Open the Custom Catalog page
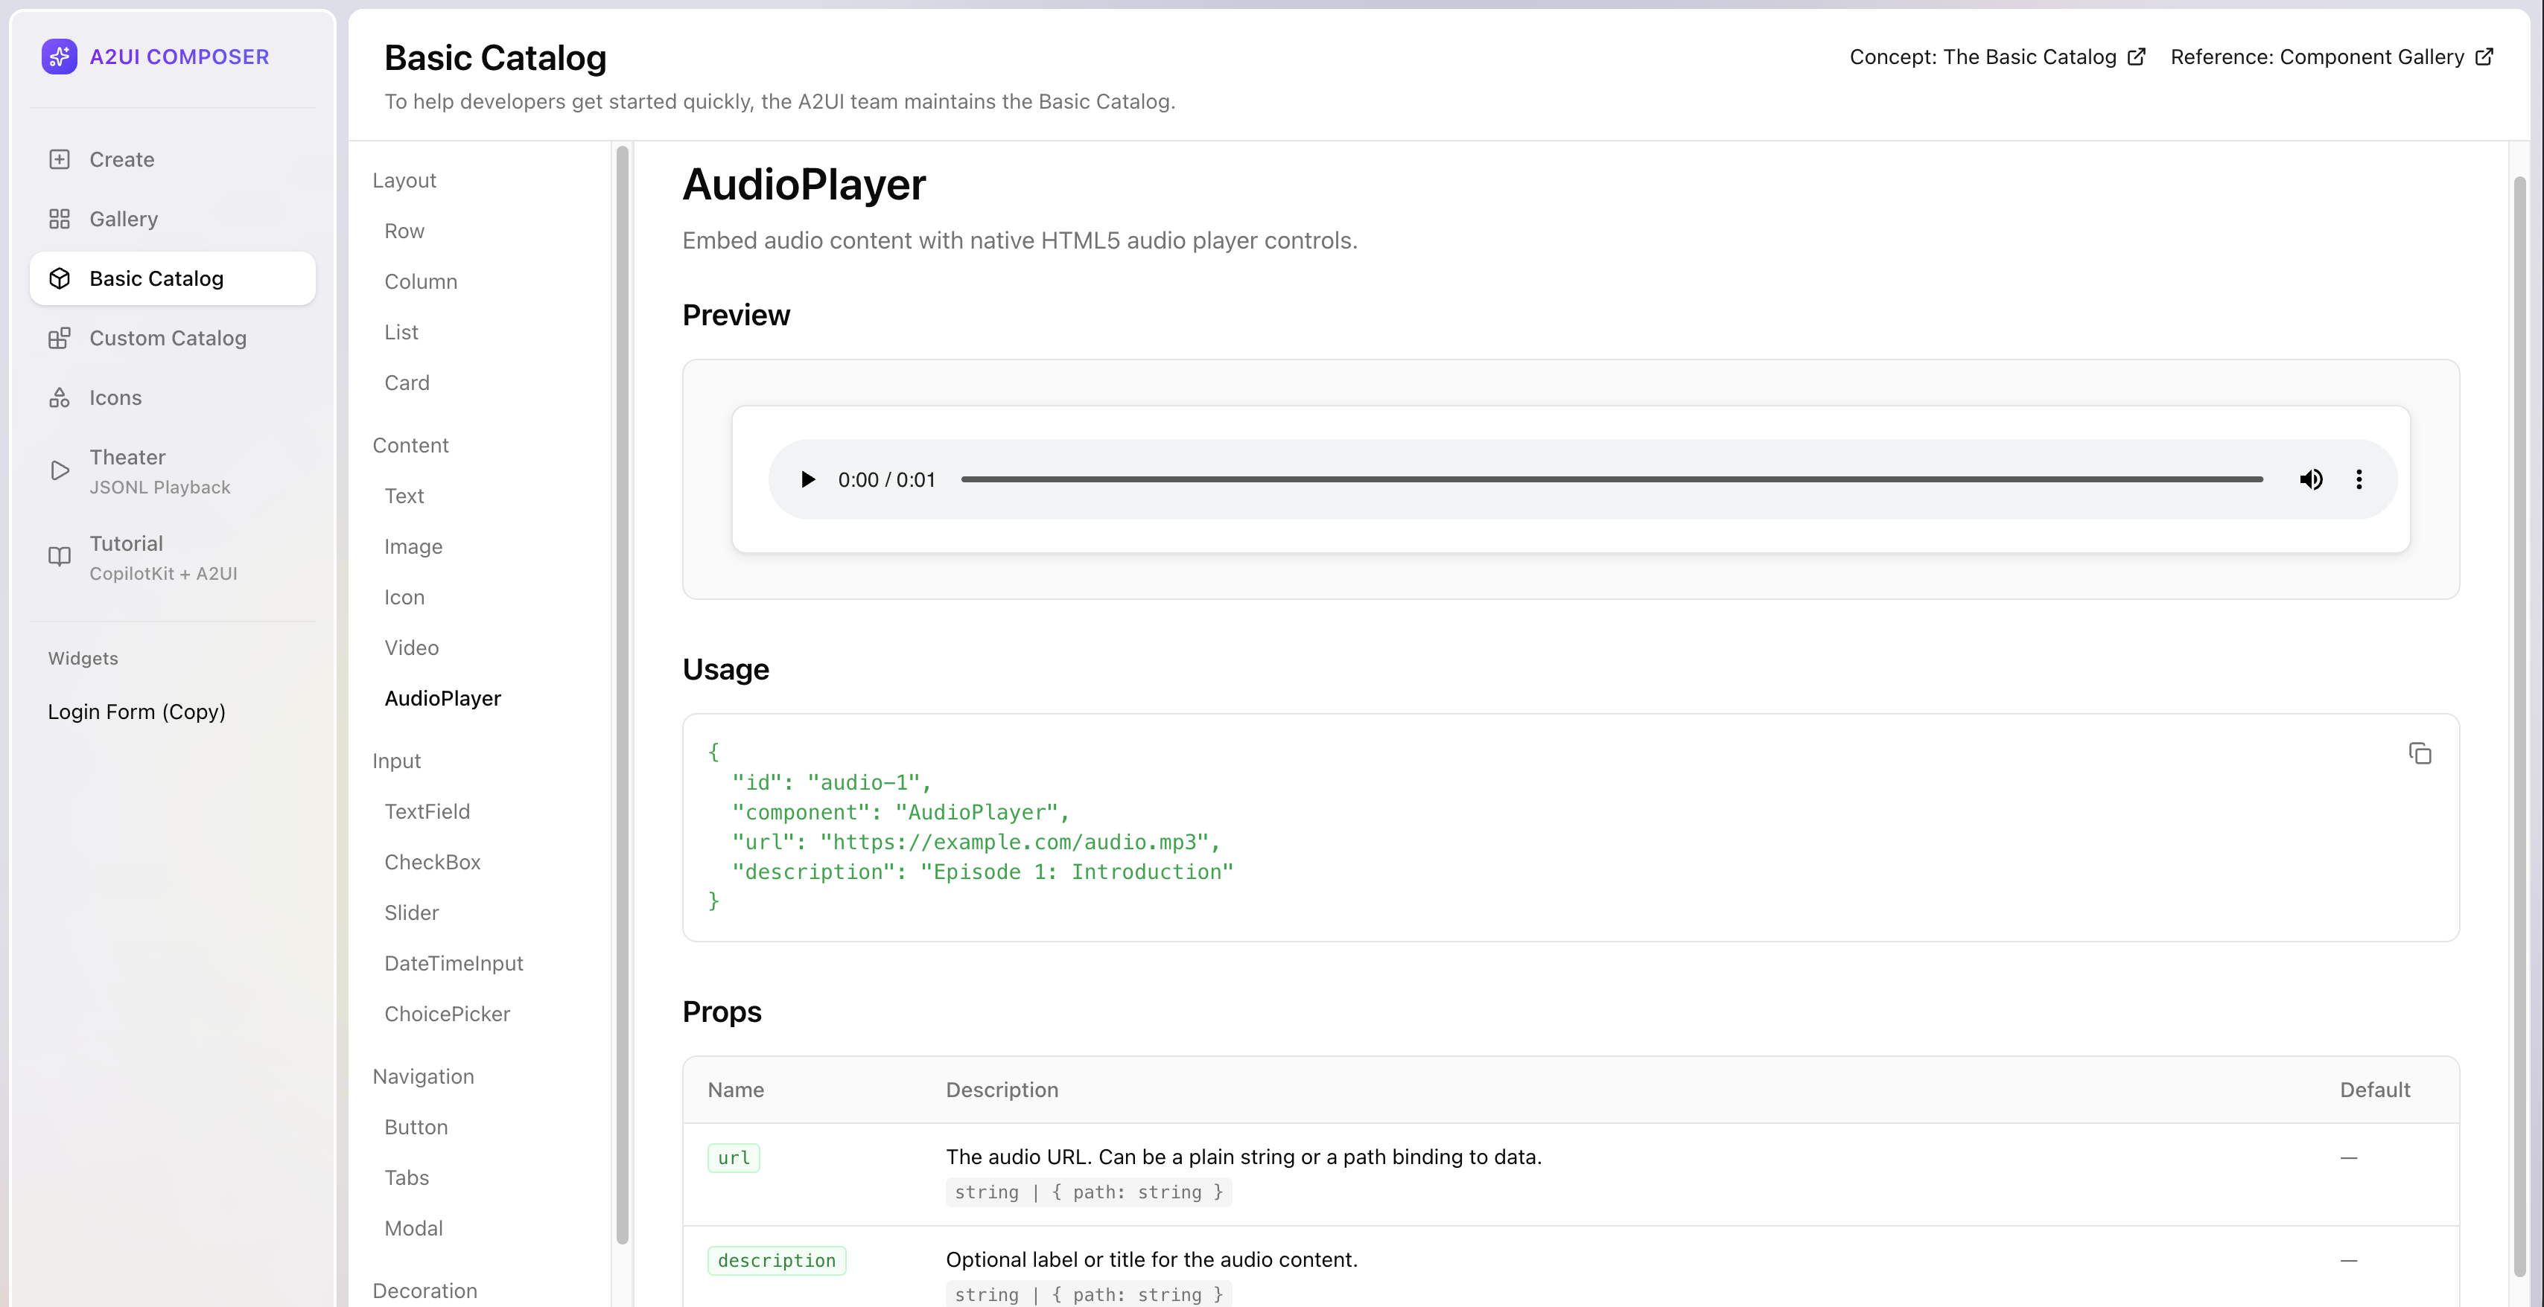 pos(167,338)
